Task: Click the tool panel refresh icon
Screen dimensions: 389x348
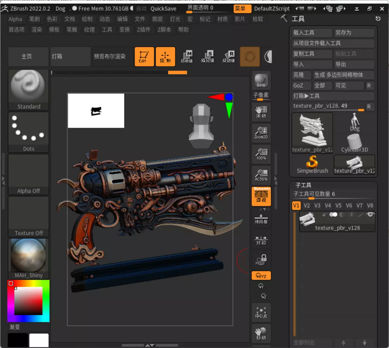Action: click(378, 19)
